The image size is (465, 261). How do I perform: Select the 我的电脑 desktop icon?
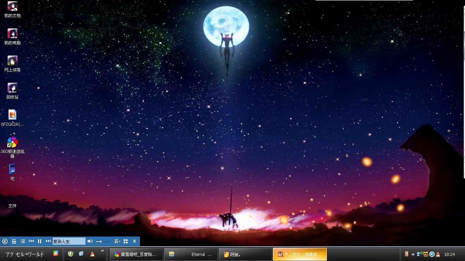[12, 37]
